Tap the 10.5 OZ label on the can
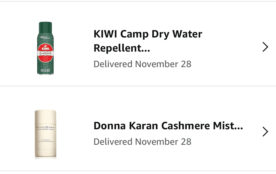 [45, 71]
